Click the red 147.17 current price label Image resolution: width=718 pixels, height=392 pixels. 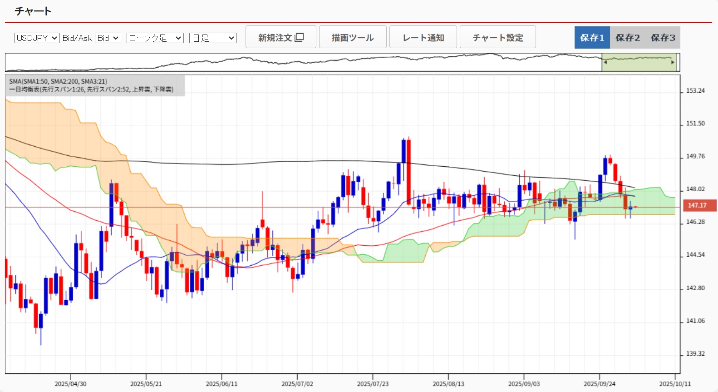point(697,205)
